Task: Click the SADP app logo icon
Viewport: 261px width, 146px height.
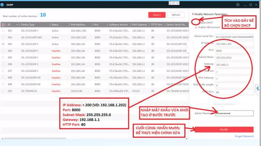Action: click(x=3, y=5)
